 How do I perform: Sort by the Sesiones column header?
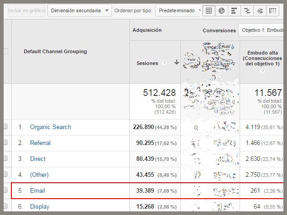(147, 63)
